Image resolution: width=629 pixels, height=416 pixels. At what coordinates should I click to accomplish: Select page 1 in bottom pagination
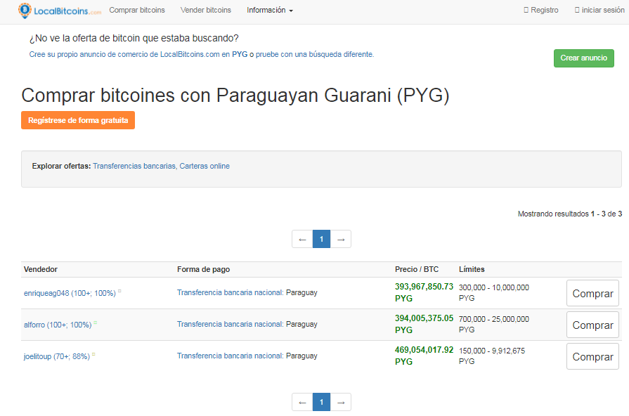click(321, 402)
